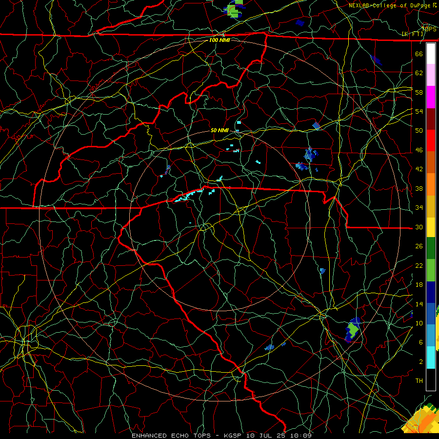This screenshot has width=439, height=439.
Task: Click the bright yellow swatch in the scale
Action: click(x=431, y=227)
